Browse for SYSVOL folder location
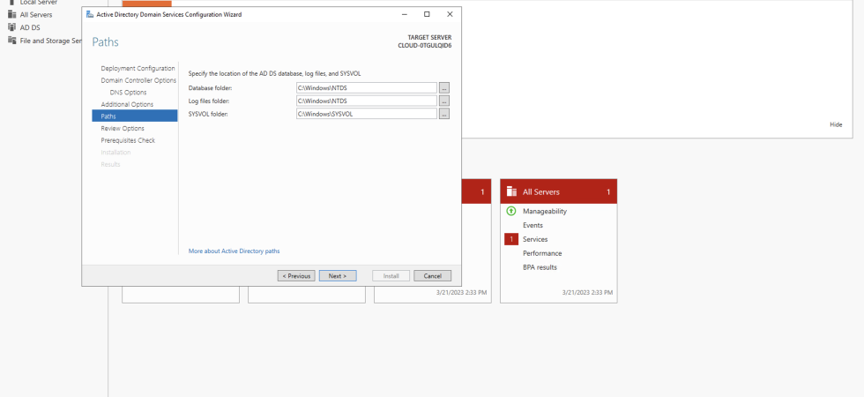This screenshot has height=397, width=864. (x=444, y=114)
